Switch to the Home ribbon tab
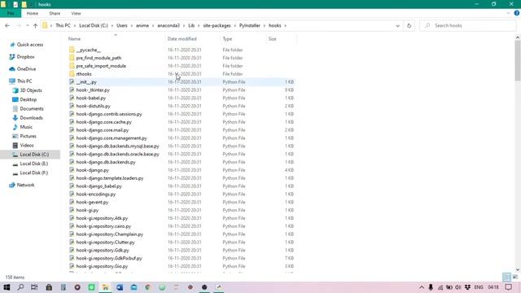This screenshot has width=521, height=293. [x=33, y=13]
